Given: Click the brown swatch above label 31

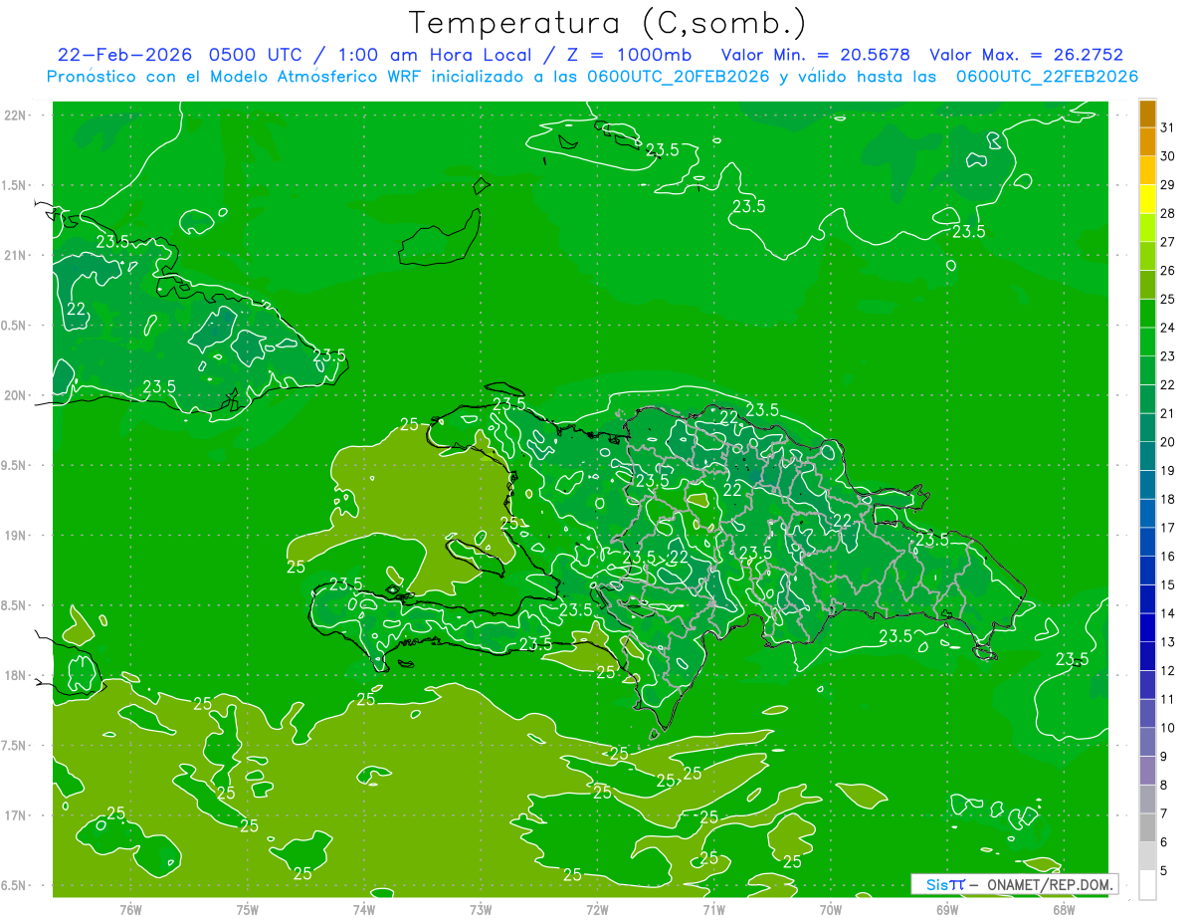Looking at the screenshot, I should pos(1147,115).
